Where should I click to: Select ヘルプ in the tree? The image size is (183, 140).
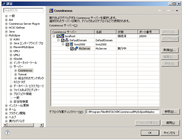click(12, 117)
